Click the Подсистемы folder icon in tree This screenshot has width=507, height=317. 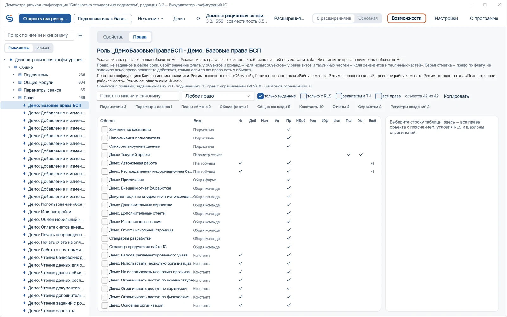(x=20, y=75)
